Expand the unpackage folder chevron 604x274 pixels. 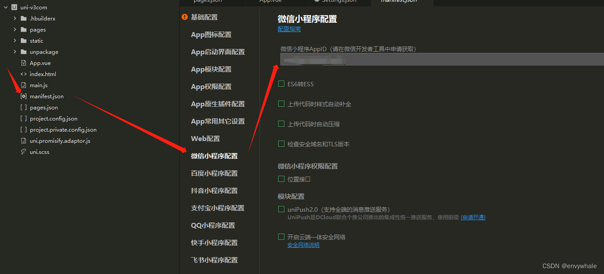coord(15,52)
